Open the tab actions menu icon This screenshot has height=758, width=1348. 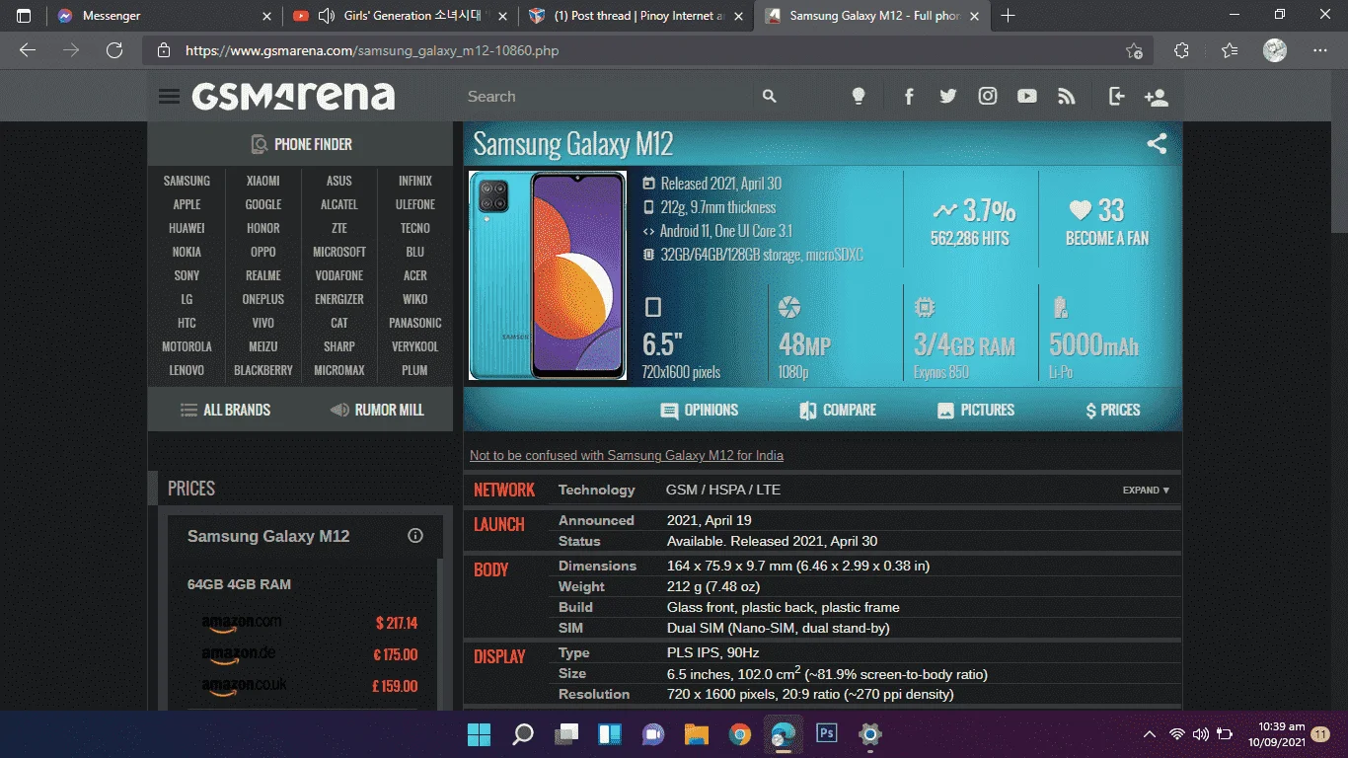[x=24, y=16]
